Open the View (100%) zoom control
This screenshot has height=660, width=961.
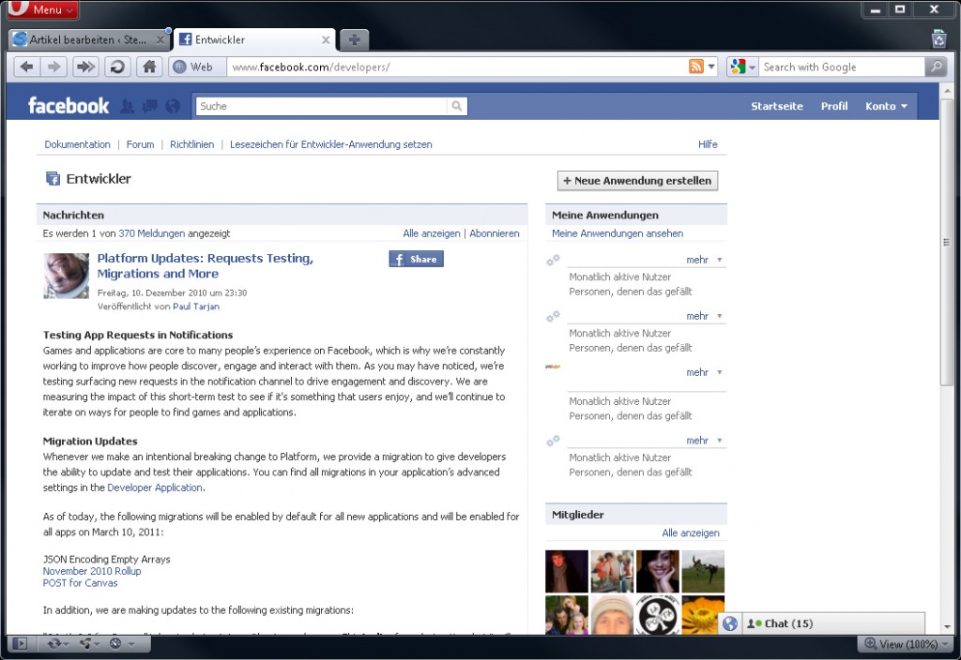coord(906,643)
